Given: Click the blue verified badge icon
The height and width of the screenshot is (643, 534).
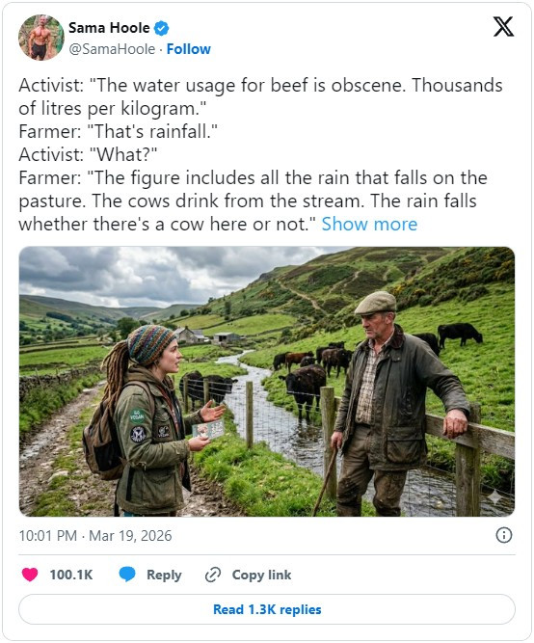Looking at the screenshot, I should coord(161,28).
